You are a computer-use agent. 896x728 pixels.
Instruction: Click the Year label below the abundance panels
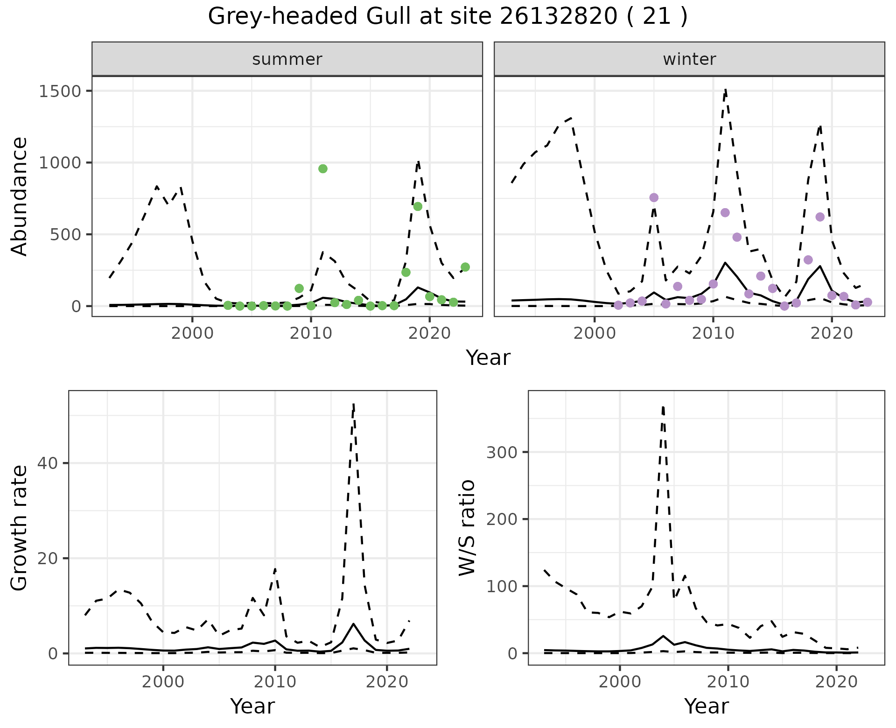coord(488,358)
